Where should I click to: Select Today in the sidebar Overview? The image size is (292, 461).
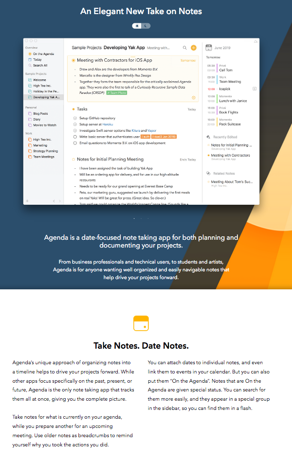pos(35,60)
